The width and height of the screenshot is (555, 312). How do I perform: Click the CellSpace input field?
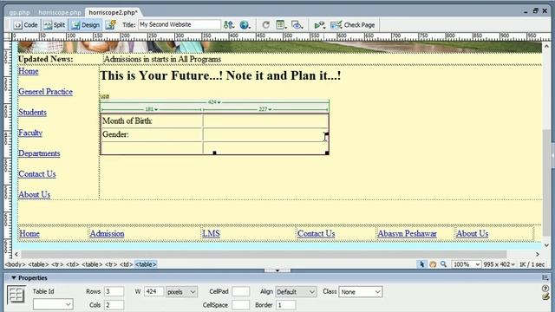coord(241,305)
